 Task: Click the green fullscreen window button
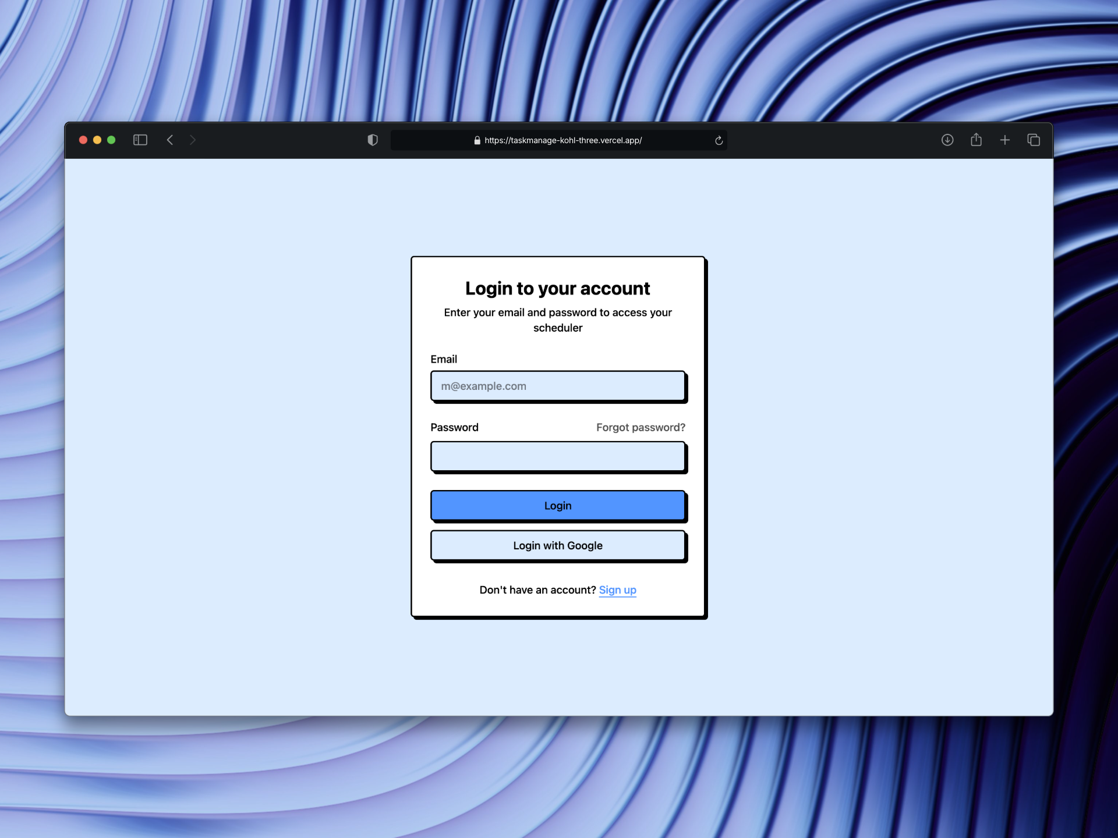pos(111,140)
